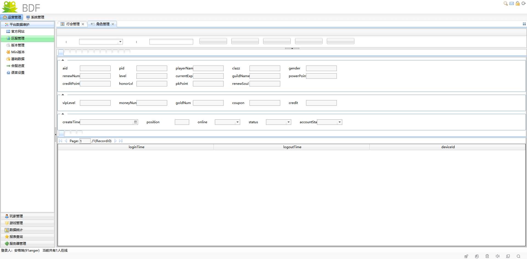527x259 pixels.
Task: Open the 系统管理 menu
Action: pyautogui.click(x=35, y=17)
